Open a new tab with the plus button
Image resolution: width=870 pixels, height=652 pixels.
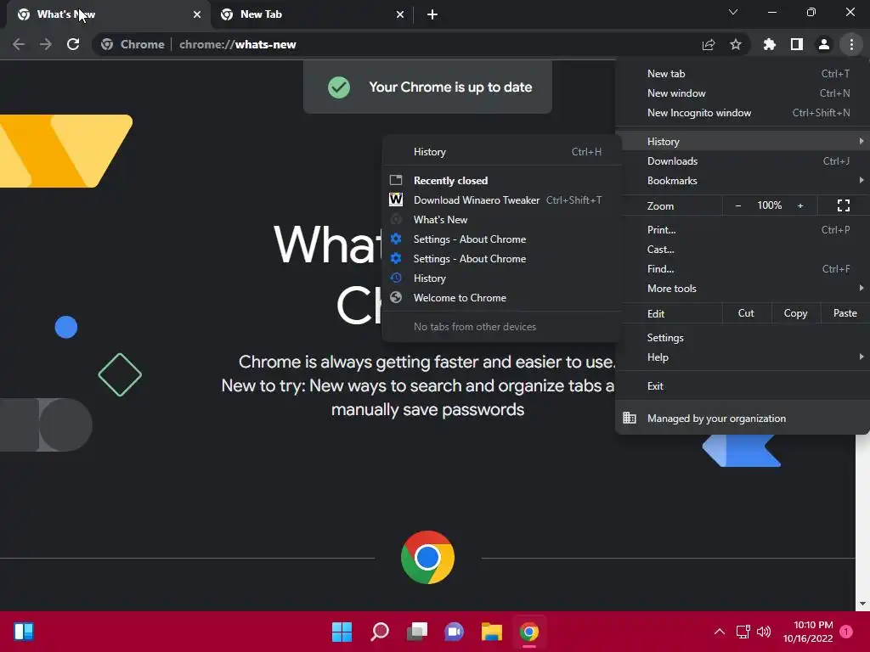click(x=432, y=14)
